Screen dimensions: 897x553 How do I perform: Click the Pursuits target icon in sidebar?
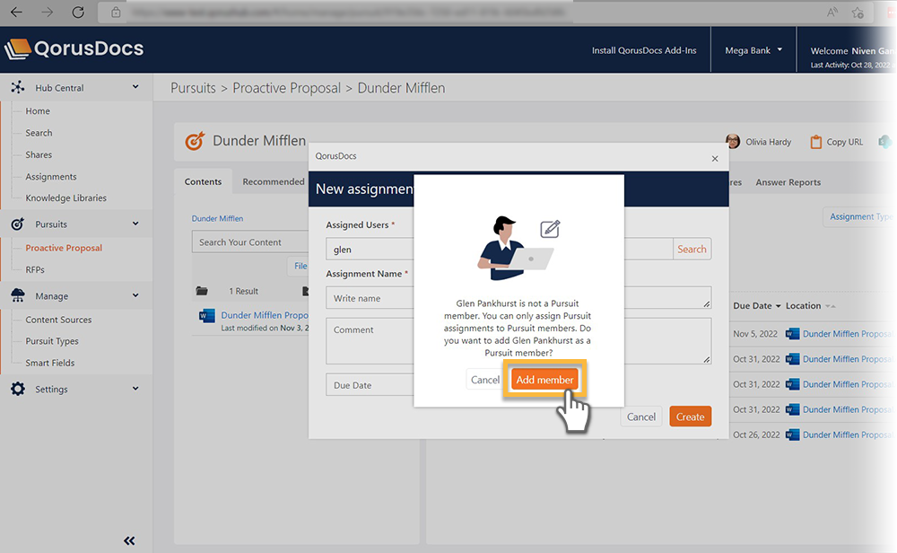(x=17, y=224)
